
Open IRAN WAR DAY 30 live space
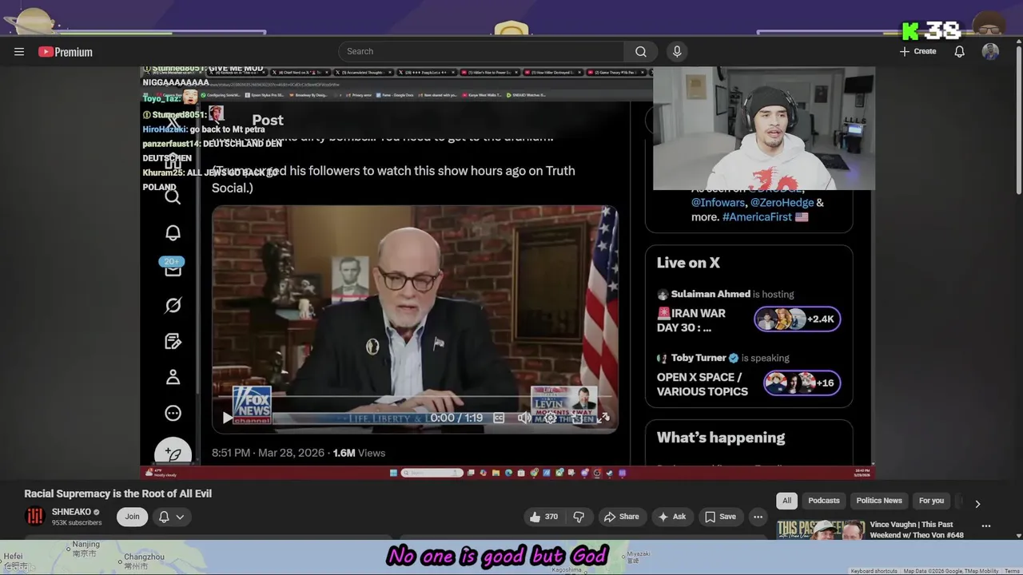(691, 320)
